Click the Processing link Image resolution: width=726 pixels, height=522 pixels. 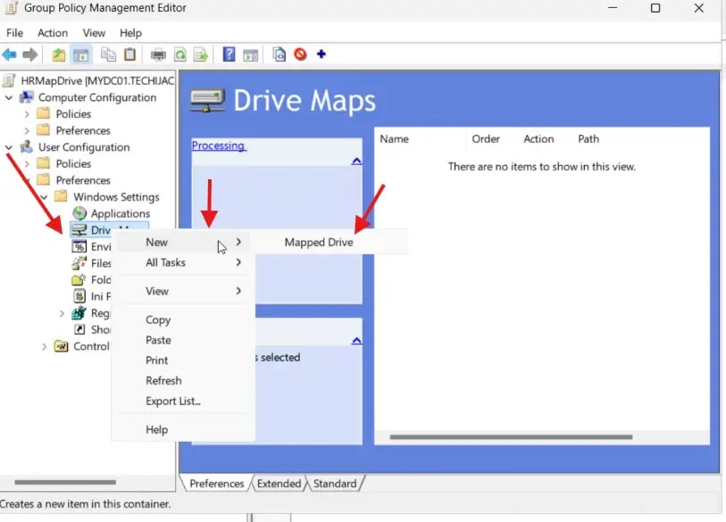coord(219,145)
